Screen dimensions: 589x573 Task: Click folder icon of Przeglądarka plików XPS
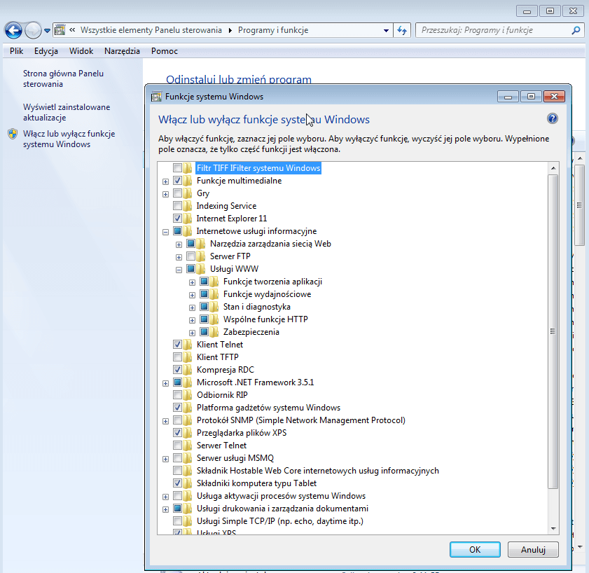click(188, 432)
